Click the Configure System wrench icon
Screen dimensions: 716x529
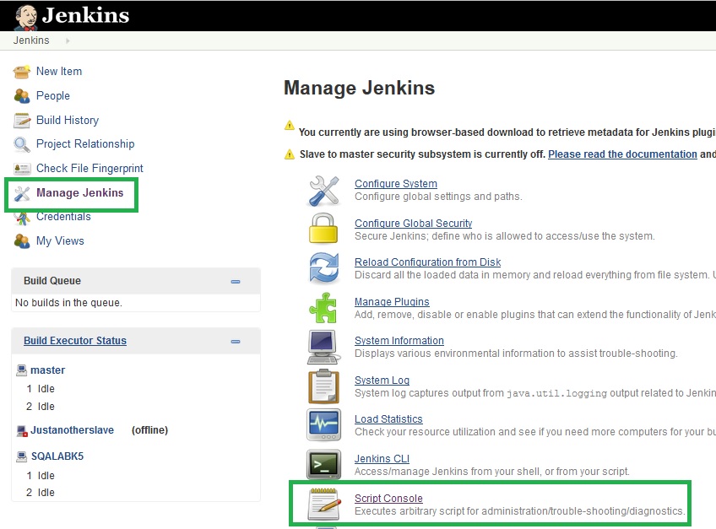pyautogui.click(x=323, y=191)
